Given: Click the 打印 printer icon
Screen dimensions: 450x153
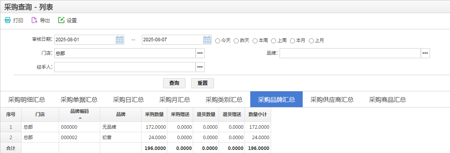Looking at the screenshot, I should pyautogui.click(x=7, y=20).
